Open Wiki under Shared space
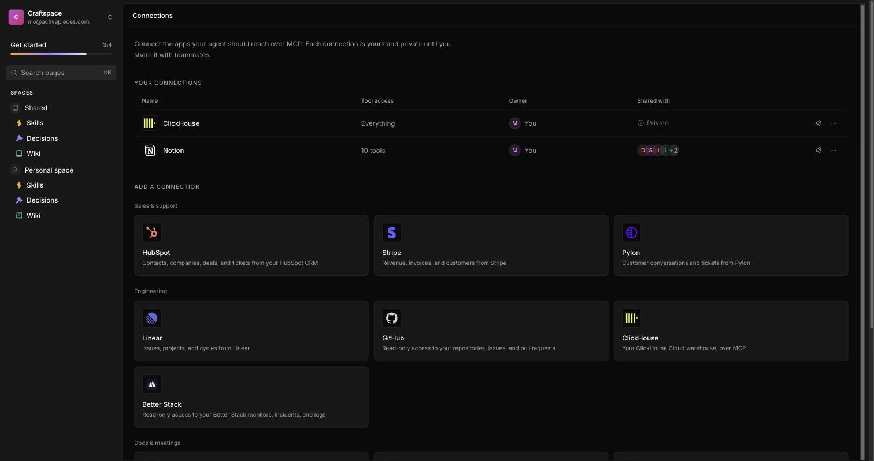Image resolution: width=874 pixels, height=461 pixels. pyautogui.click(x=34, y=153)
